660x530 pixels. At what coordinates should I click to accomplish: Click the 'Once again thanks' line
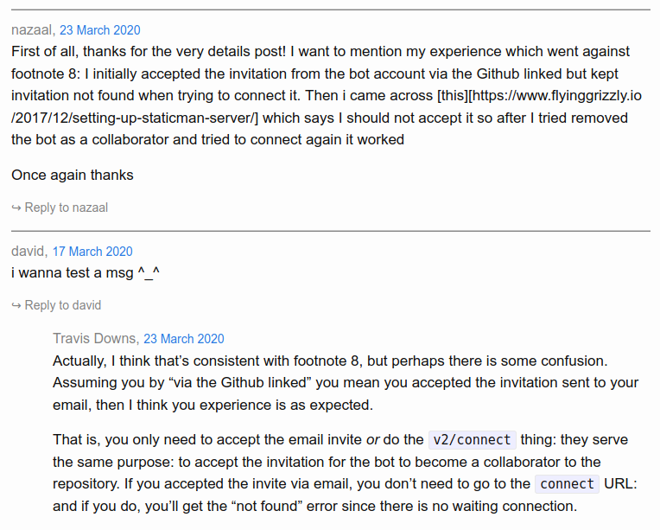pos(73,176)
